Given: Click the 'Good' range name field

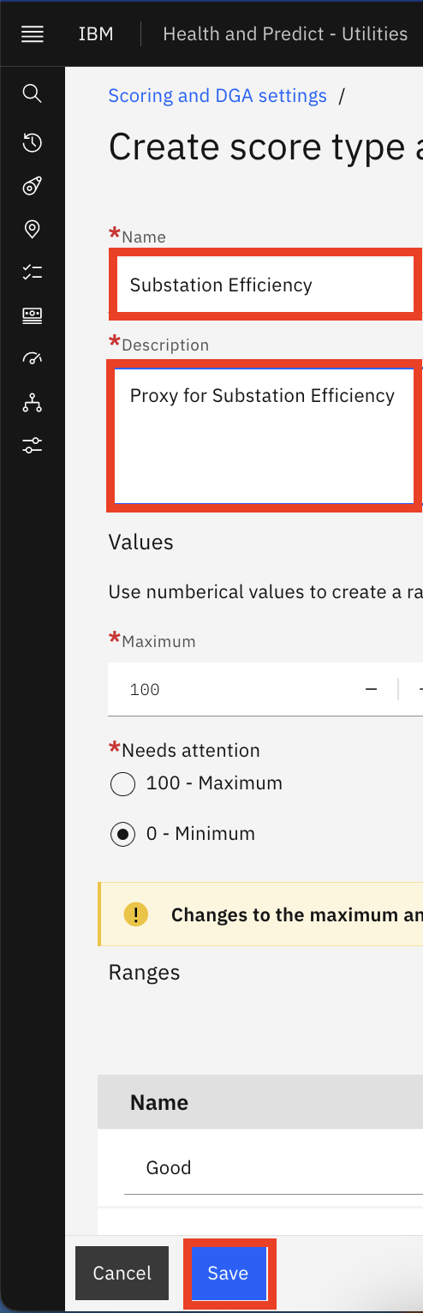Looking at the screenshot, I should [x=274, y=1168].
